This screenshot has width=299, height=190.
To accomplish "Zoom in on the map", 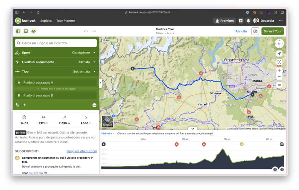I will pos(279,70).
